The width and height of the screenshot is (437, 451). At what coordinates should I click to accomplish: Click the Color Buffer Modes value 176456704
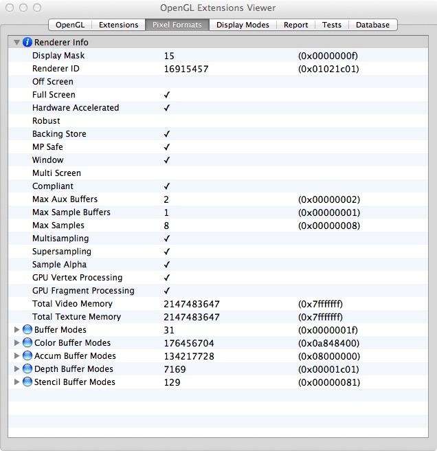coord(189,343)
